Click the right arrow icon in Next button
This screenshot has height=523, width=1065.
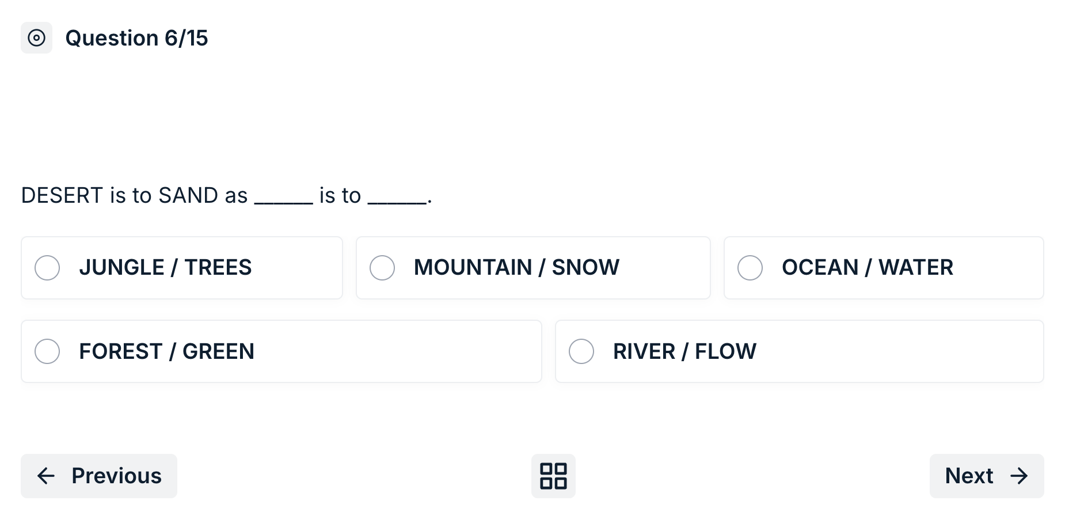coord(1020,476)
